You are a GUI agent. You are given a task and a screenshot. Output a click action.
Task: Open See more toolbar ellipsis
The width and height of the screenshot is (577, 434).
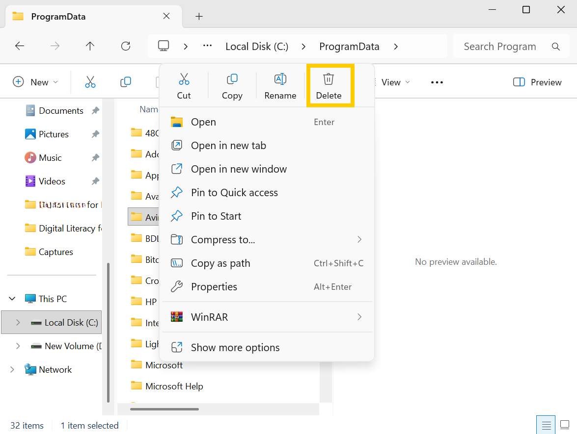437,82
